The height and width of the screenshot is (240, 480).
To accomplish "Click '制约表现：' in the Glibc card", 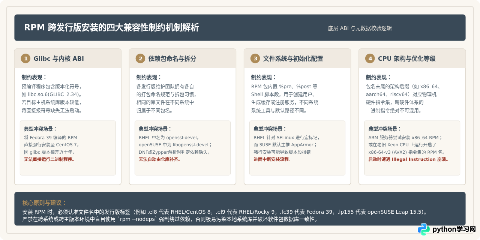I will (x=34, y=77).
